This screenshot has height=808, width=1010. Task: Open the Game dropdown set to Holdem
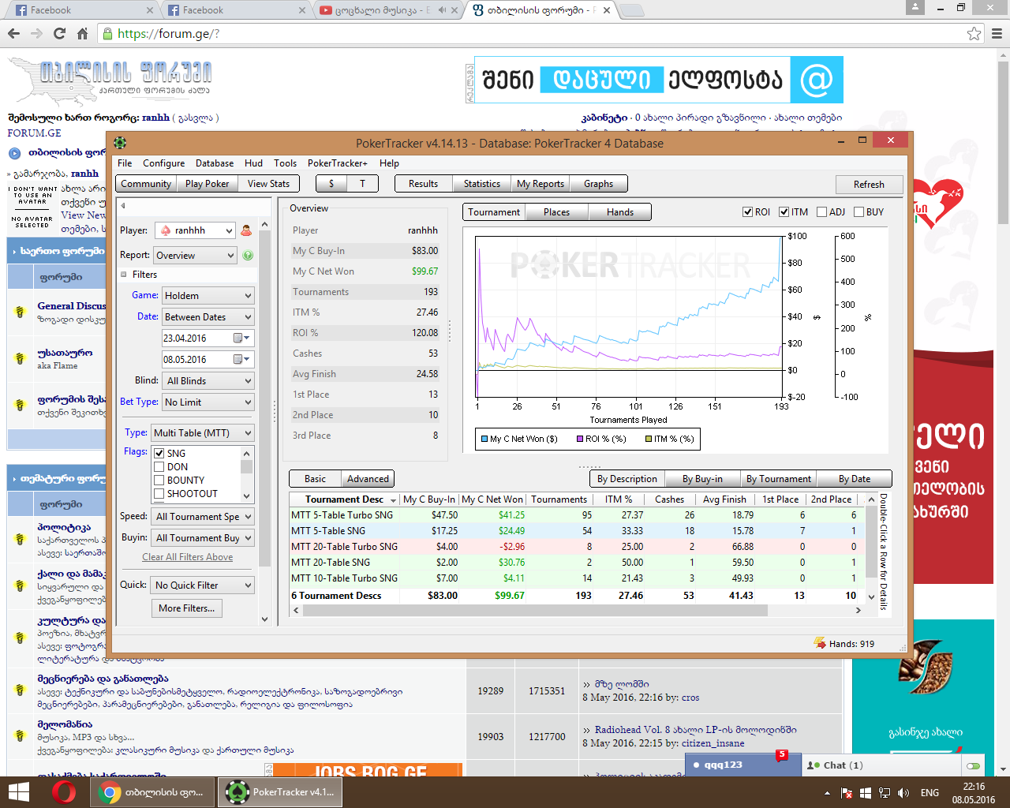pos(208,296)
